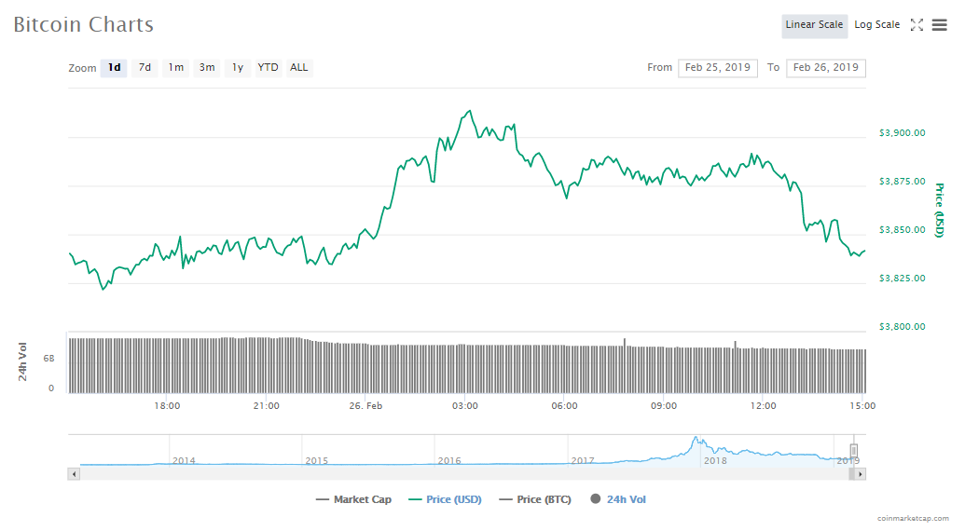Image resolution: width=965 pixels, height=531 pixels.
Task: Show ALL time range
Action: 298,68
